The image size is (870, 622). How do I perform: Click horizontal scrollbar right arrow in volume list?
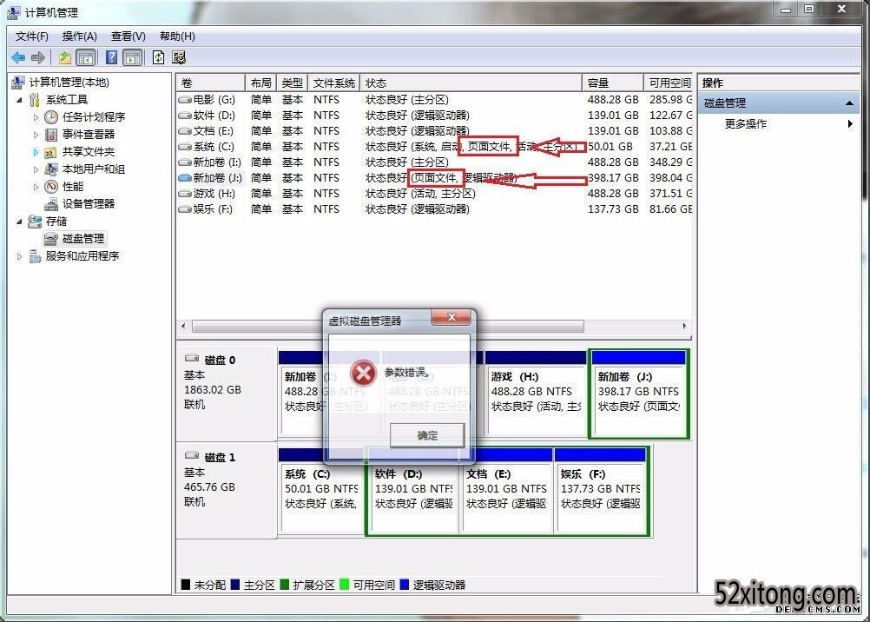(x=685, y=326)
